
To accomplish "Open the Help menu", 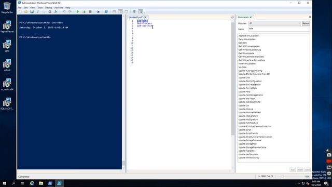I will coord(68,8).
